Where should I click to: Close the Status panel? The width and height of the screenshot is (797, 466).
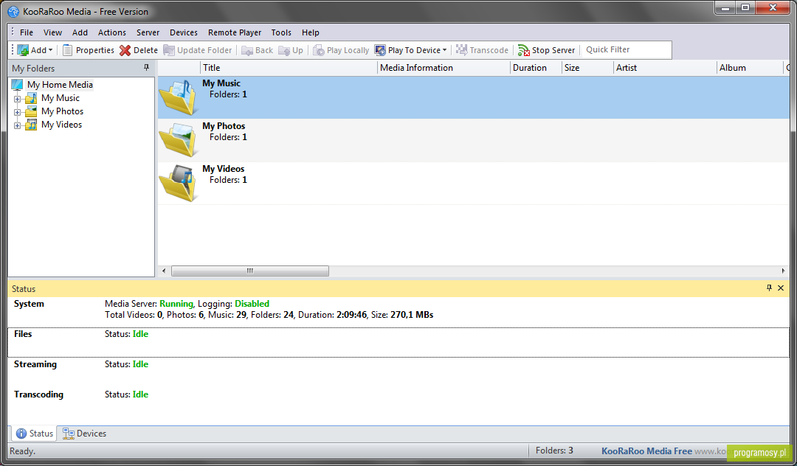pos(781,288)
